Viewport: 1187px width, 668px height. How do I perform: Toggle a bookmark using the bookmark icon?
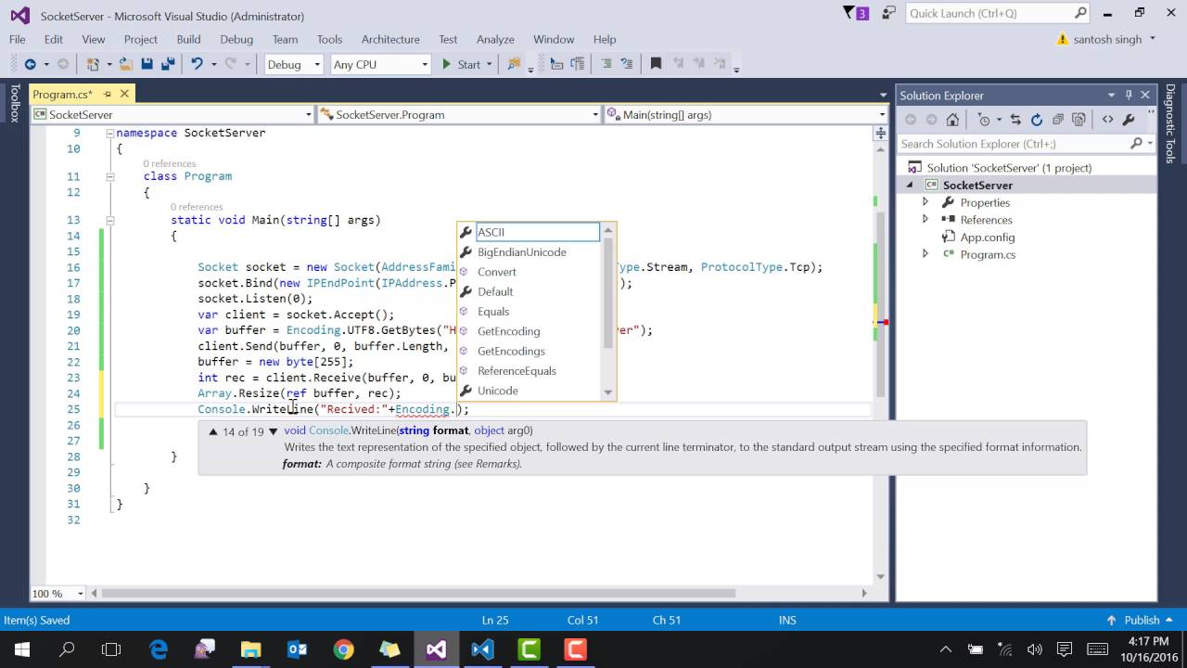point(656,64)
